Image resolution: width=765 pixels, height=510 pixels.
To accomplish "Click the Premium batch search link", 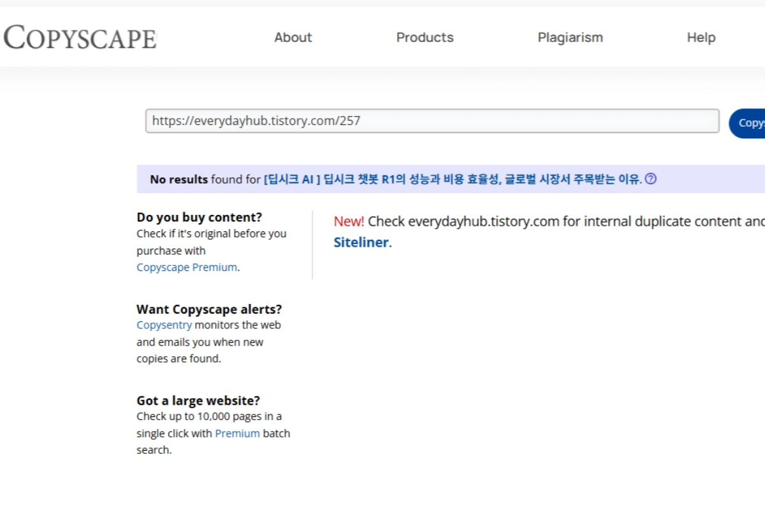I will coord(237,433).
